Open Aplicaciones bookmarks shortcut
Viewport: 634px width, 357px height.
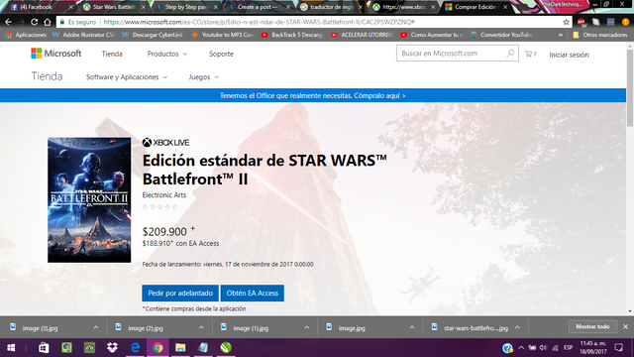(27, 35)
